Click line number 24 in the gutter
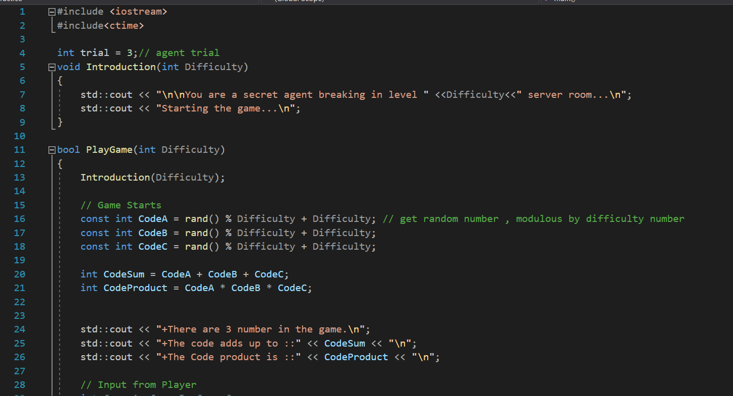733x396 pixels. click(x=20, y=329)
